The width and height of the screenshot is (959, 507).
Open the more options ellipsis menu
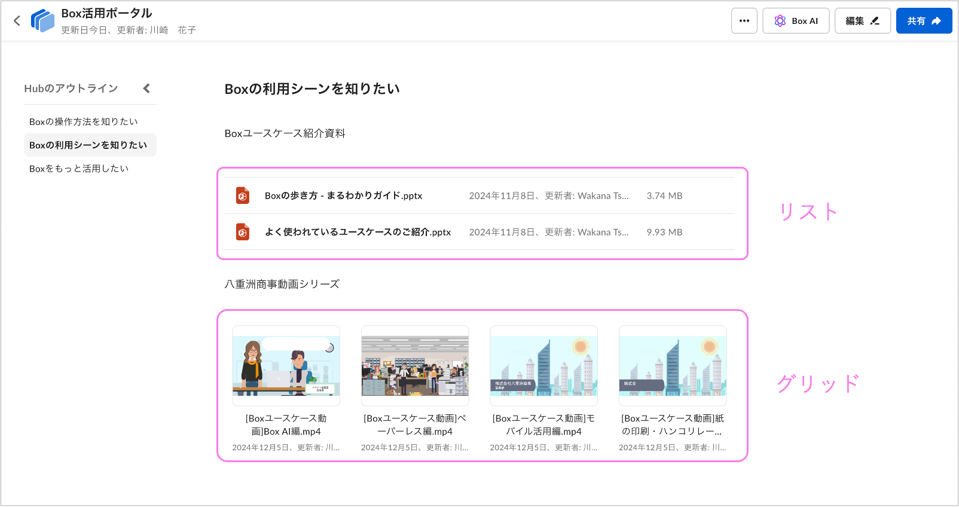(744, 21)
